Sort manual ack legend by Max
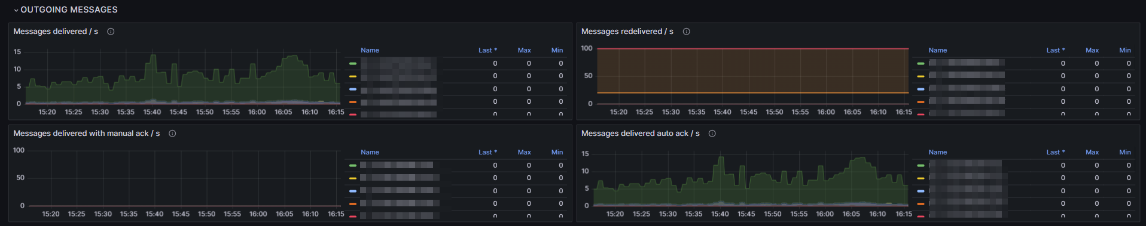Screen dimensions: 1146x226 click(x=525, y=152)
